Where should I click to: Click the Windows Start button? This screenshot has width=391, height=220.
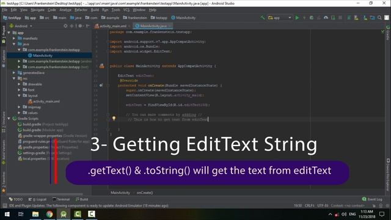[x=7, y=214]
